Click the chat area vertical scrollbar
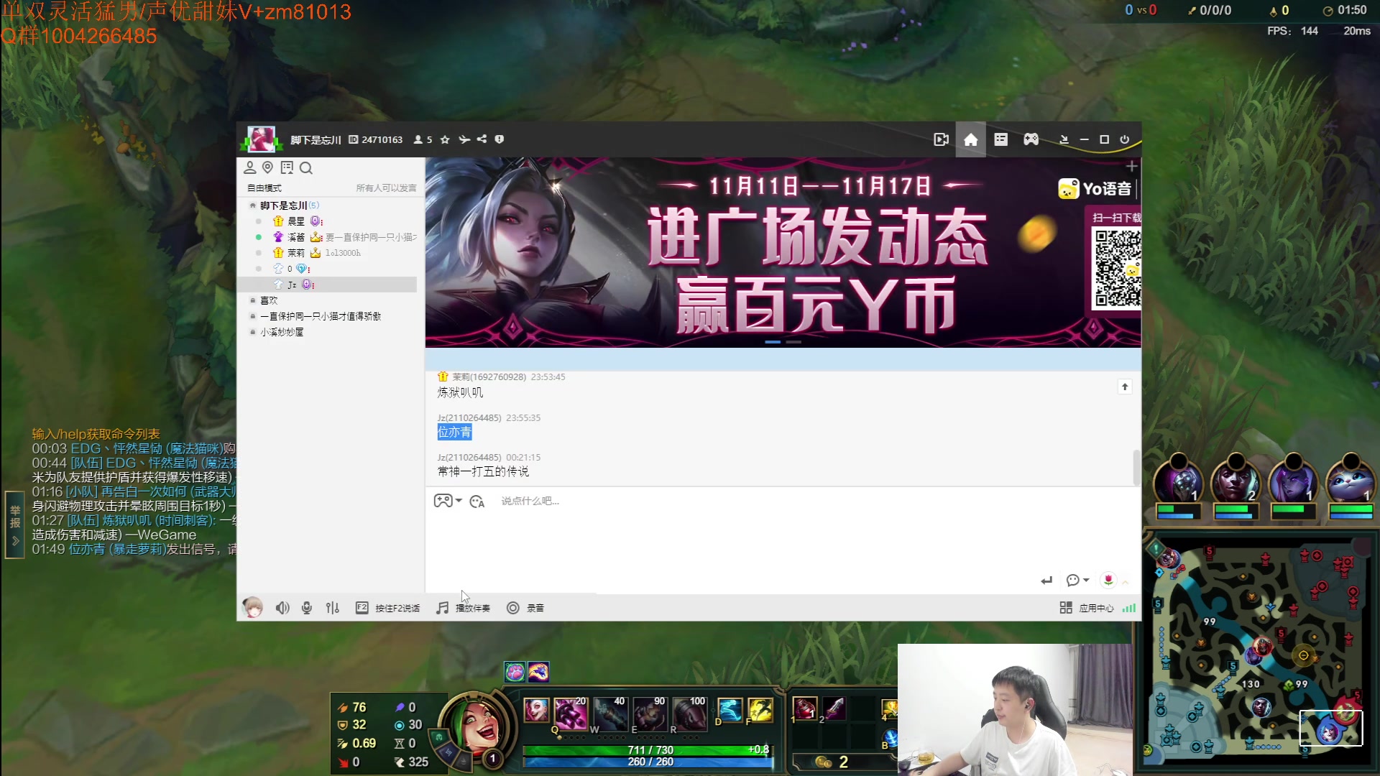 1136,467
